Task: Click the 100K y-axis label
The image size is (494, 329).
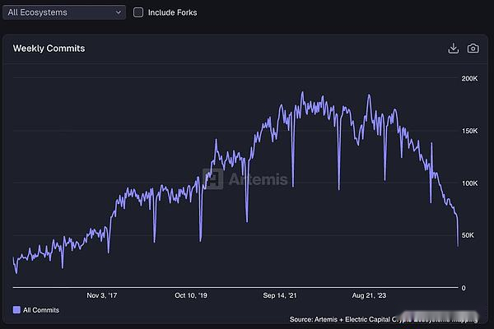Action: pos(469,183)
